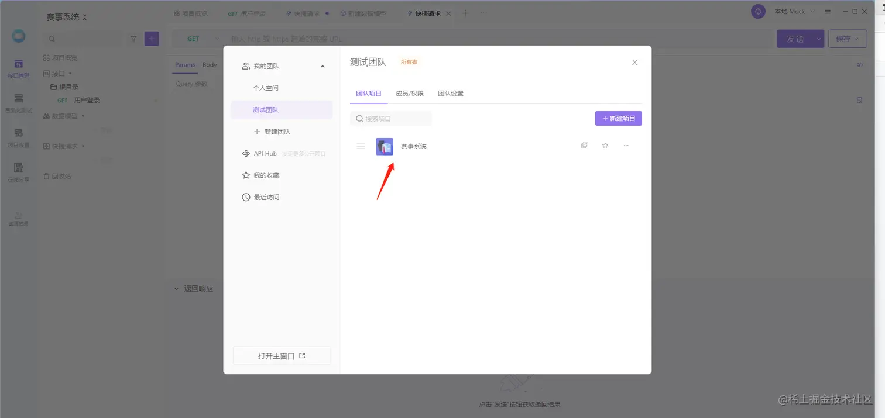Expand the 快捷请求 node in the tree

click(x=64, y=146)
